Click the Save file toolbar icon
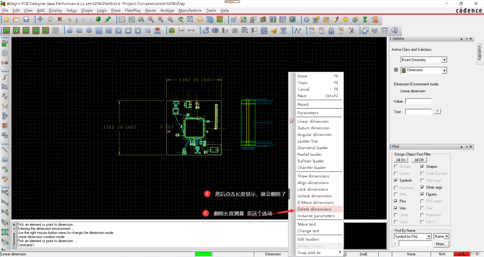 [x=26, y=20]
